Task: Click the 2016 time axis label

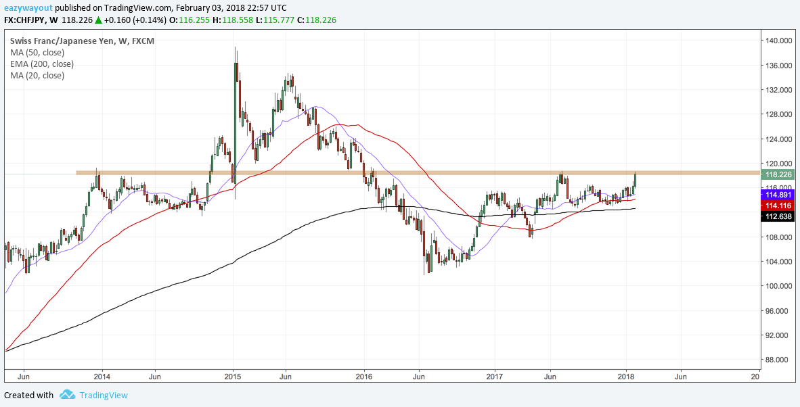Action: click(363, 377)
